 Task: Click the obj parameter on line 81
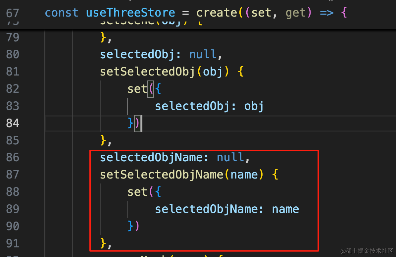(213, 72)
